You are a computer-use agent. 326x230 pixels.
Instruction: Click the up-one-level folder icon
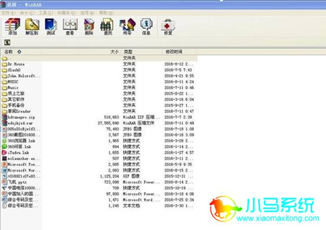tap(7, 42)
